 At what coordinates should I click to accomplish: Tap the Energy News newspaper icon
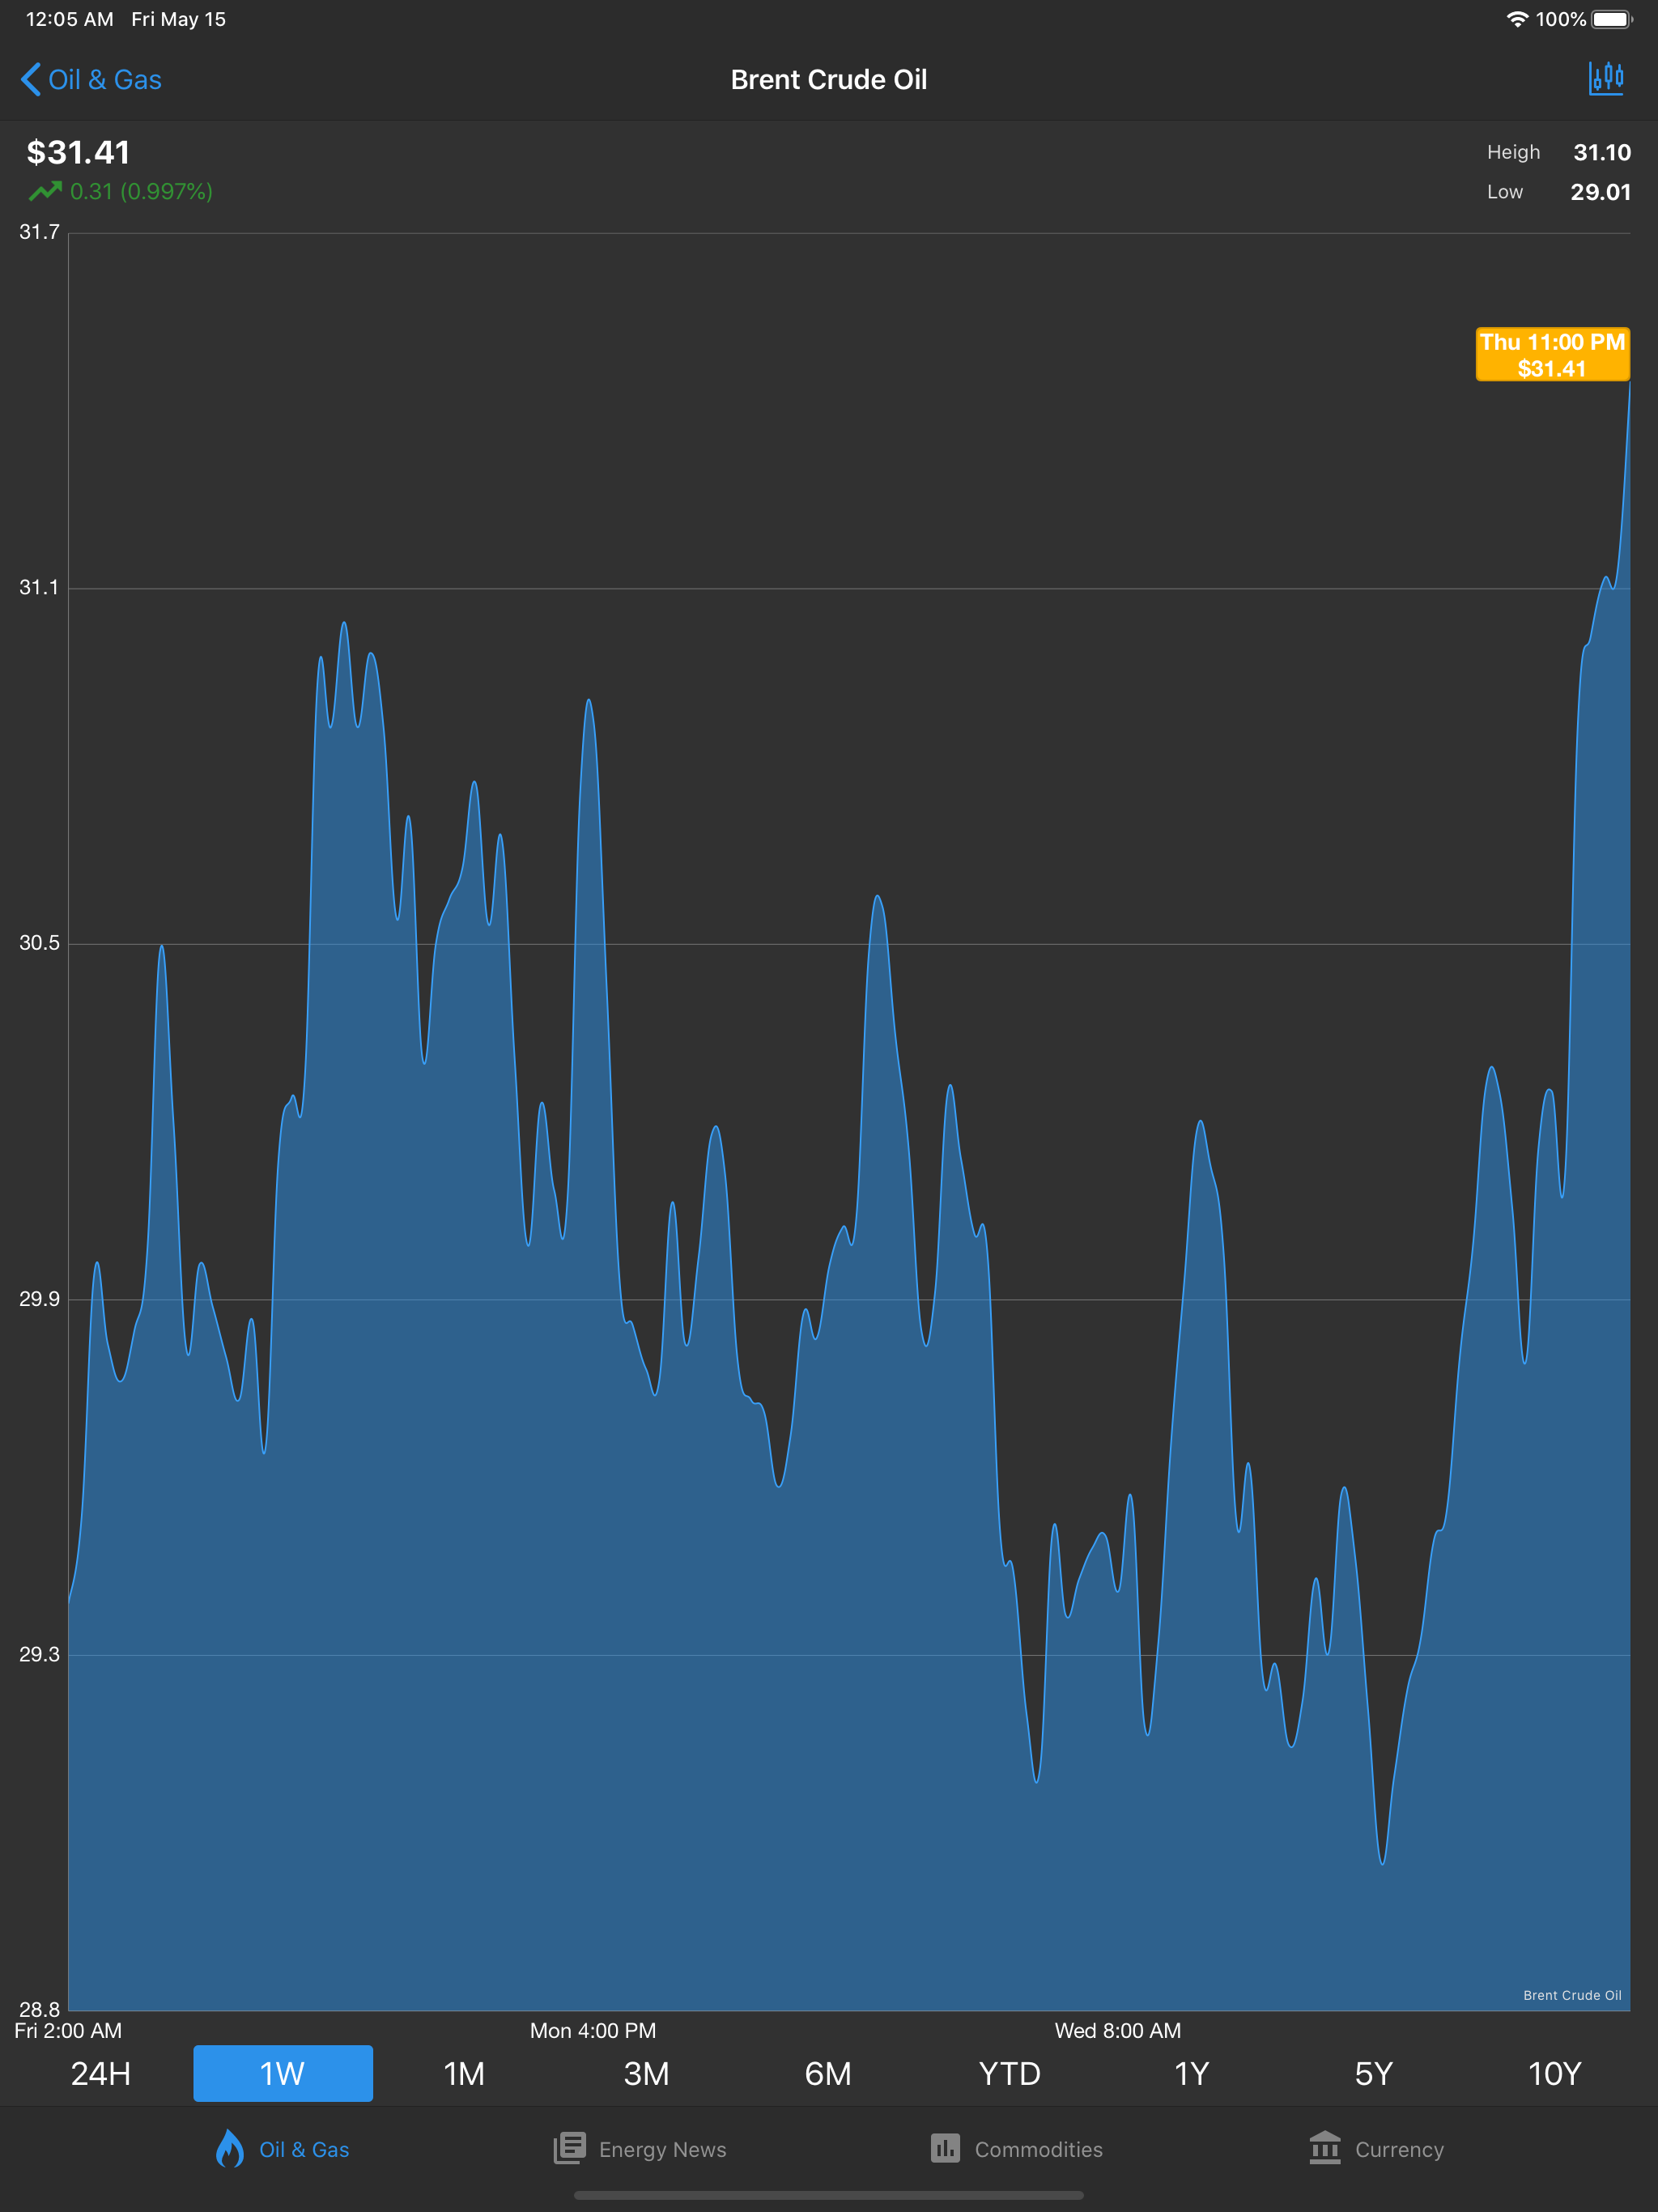coord(569,2148)
